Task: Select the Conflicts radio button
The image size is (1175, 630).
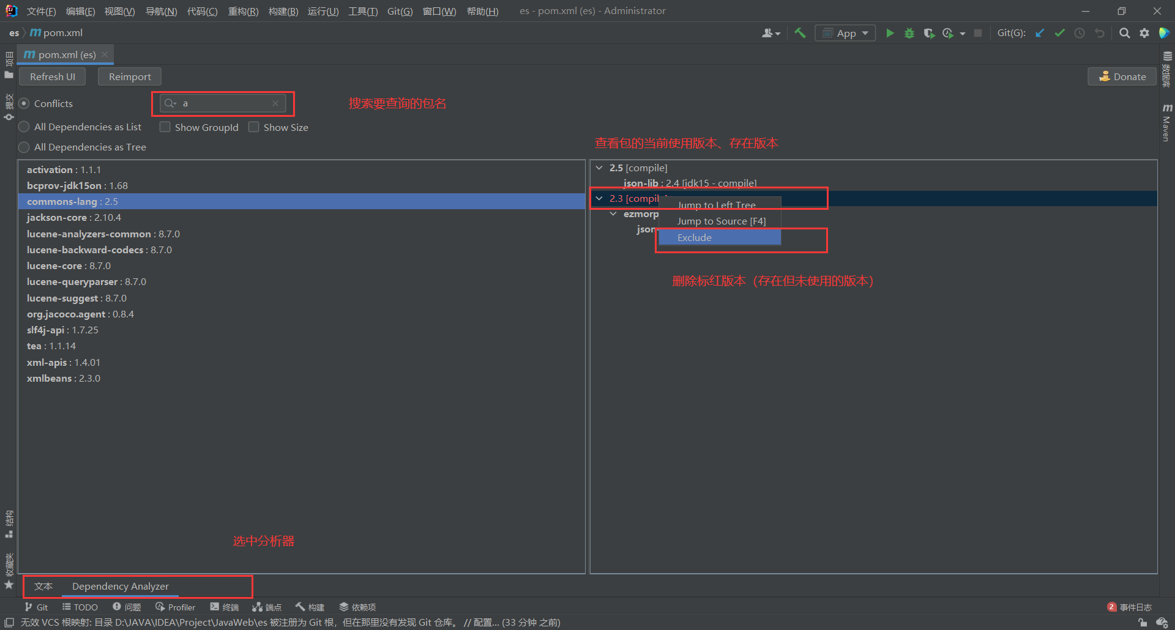Action: pos(24,103)
